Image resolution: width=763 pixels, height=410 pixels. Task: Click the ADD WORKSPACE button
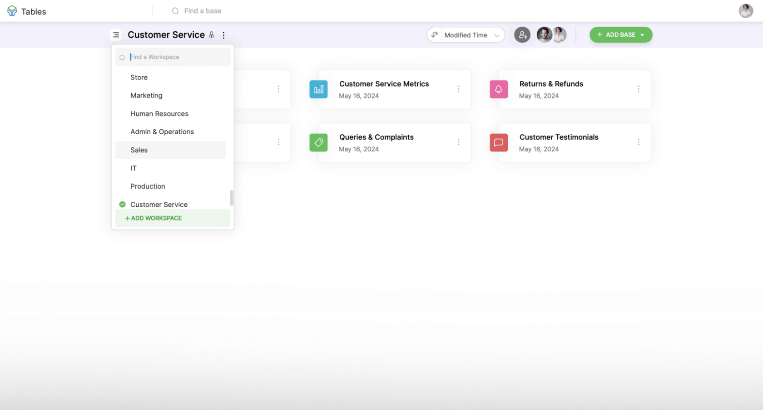(173, 218)
